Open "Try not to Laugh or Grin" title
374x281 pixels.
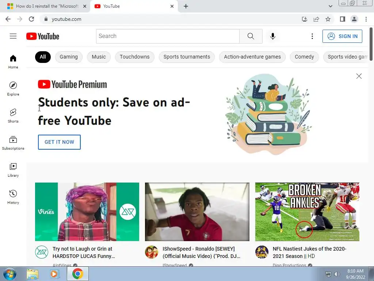(84, 252)
